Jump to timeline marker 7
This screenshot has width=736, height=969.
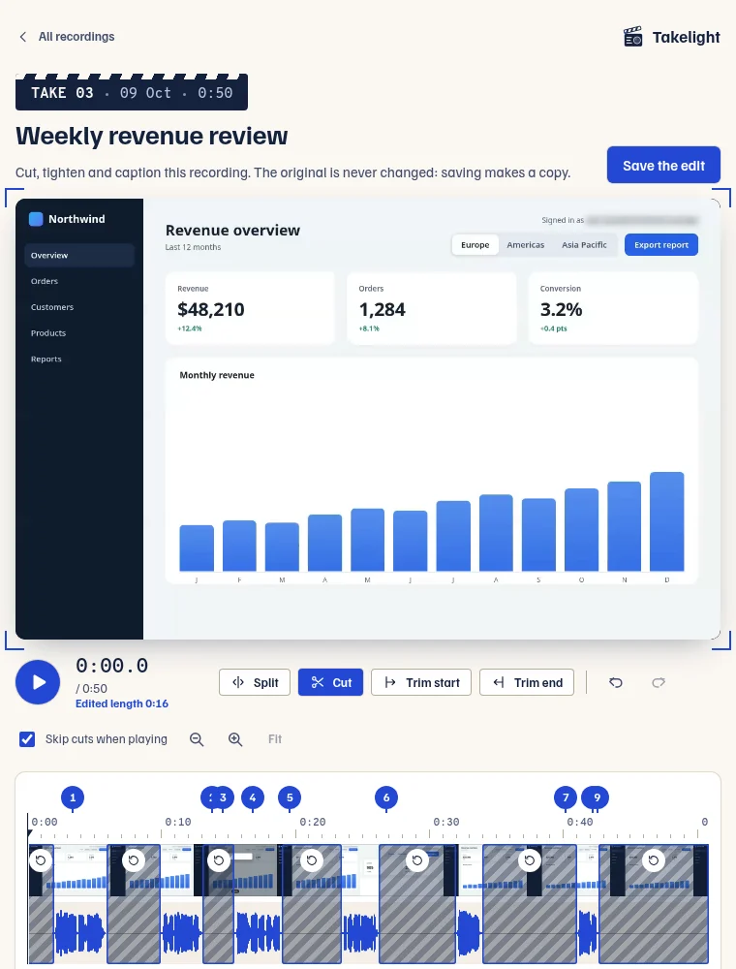tap(566, 797)
